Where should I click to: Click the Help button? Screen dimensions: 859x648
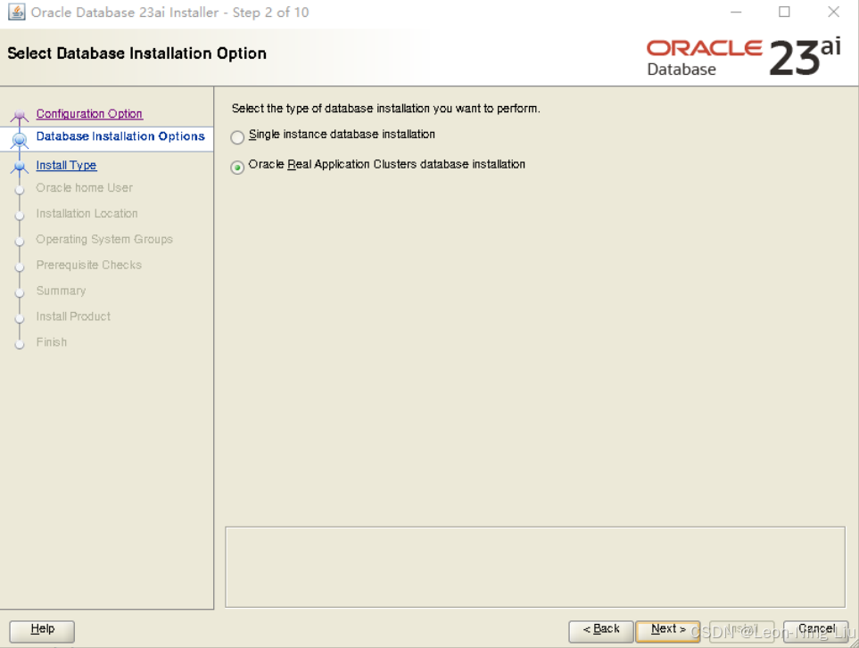[42, 630]
